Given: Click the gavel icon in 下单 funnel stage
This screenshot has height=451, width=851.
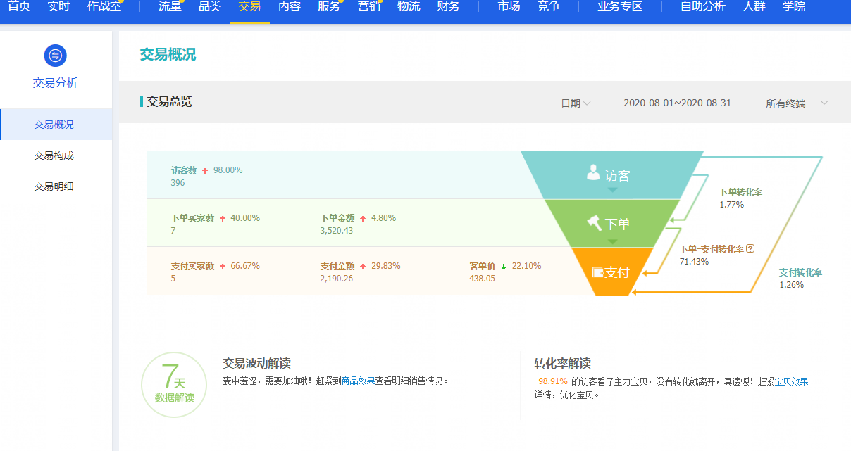Looking at the screenshot, I should pos(595,223).
